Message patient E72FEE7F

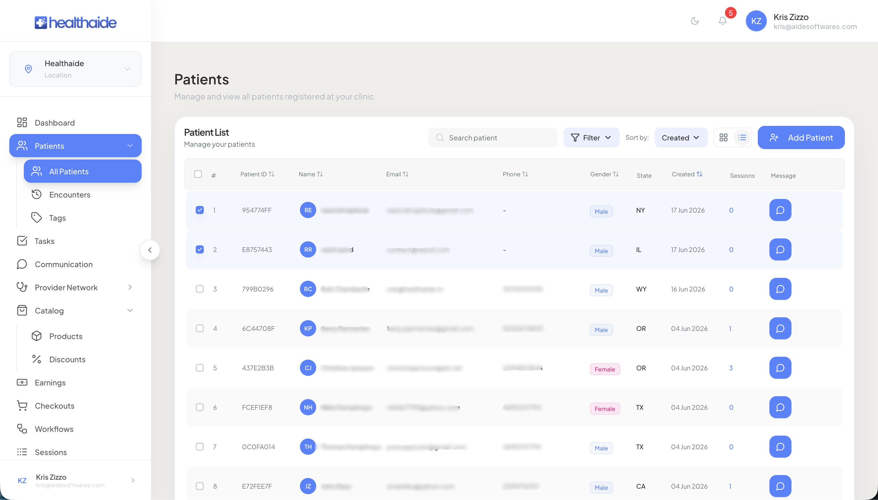(780, 486)
